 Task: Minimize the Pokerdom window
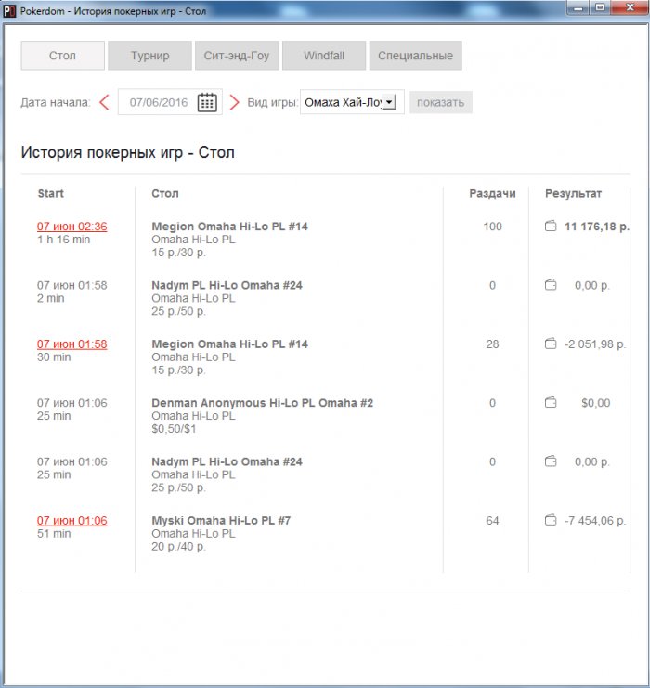point(578,8)
